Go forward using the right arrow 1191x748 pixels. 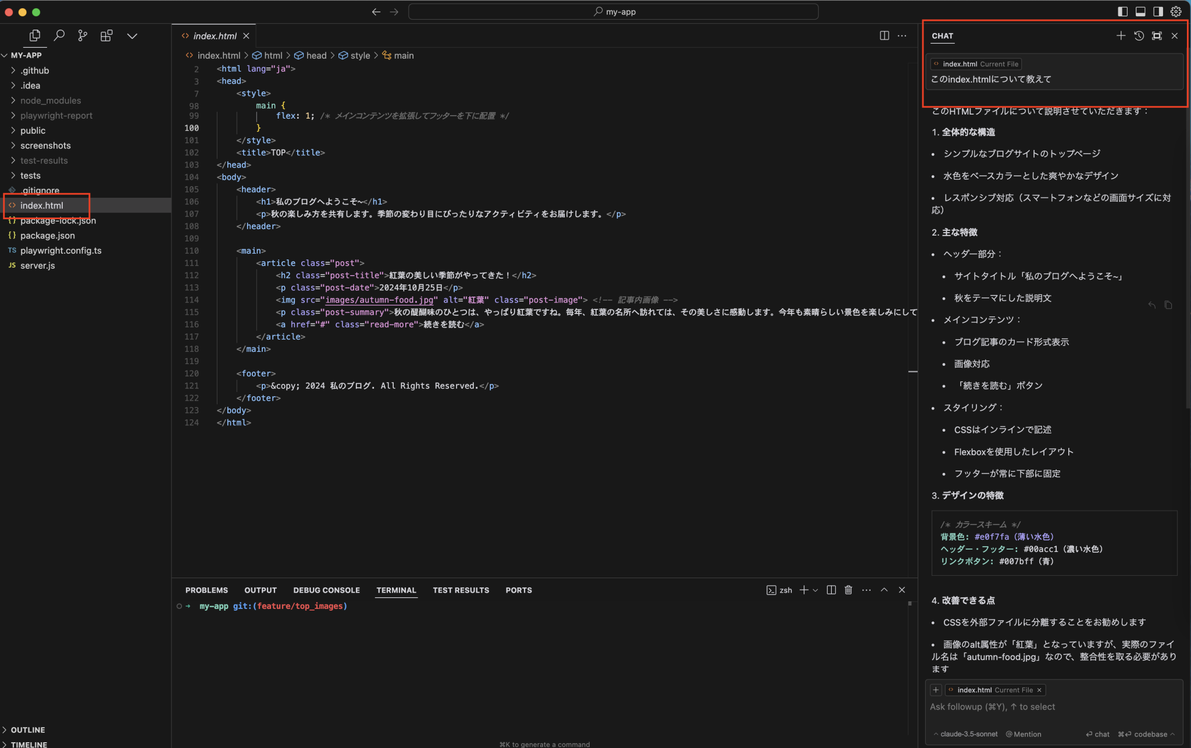tap(394, 12)
